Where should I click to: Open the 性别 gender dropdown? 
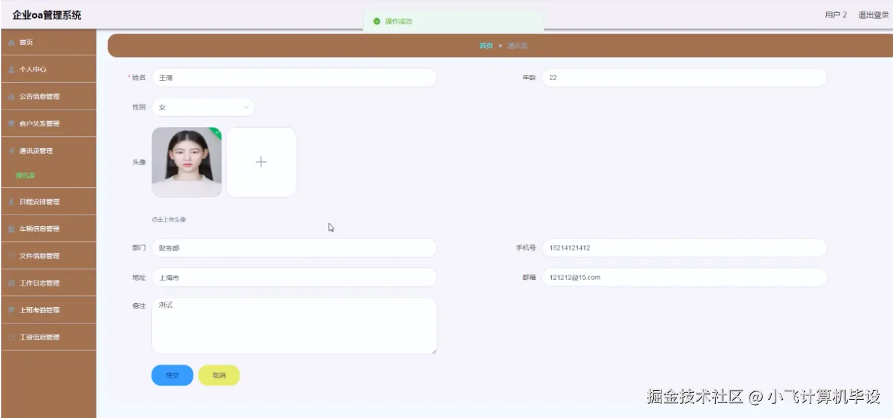pos(203,108)
